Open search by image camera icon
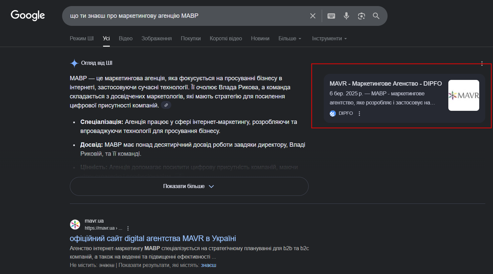 (x=361, y=16)
